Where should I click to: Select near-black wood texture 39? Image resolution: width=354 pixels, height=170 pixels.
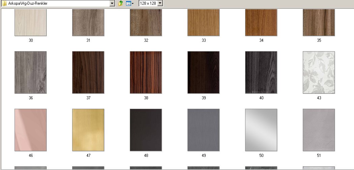point(203,72)
